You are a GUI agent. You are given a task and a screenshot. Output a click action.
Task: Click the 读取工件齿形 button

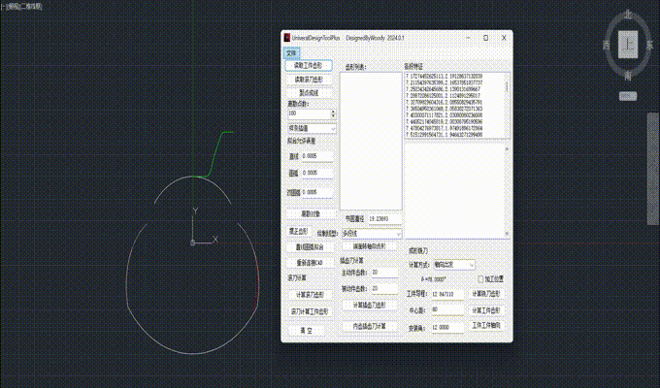[x=309, y=66]
